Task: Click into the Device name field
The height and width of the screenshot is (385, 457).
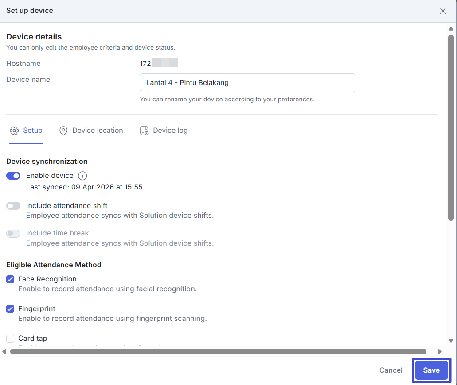Action: (247, 83)
